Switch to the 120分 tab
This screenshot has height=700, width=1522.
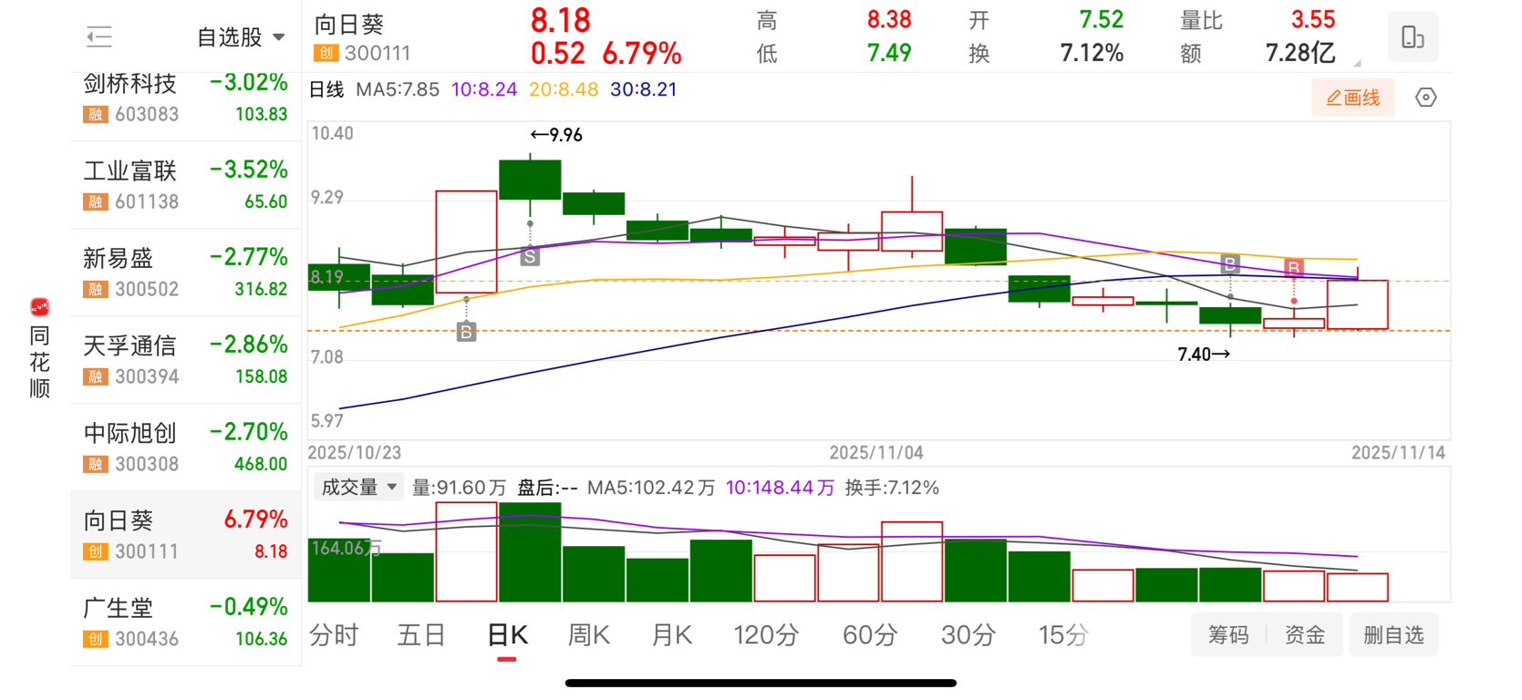tap(766, 635)
